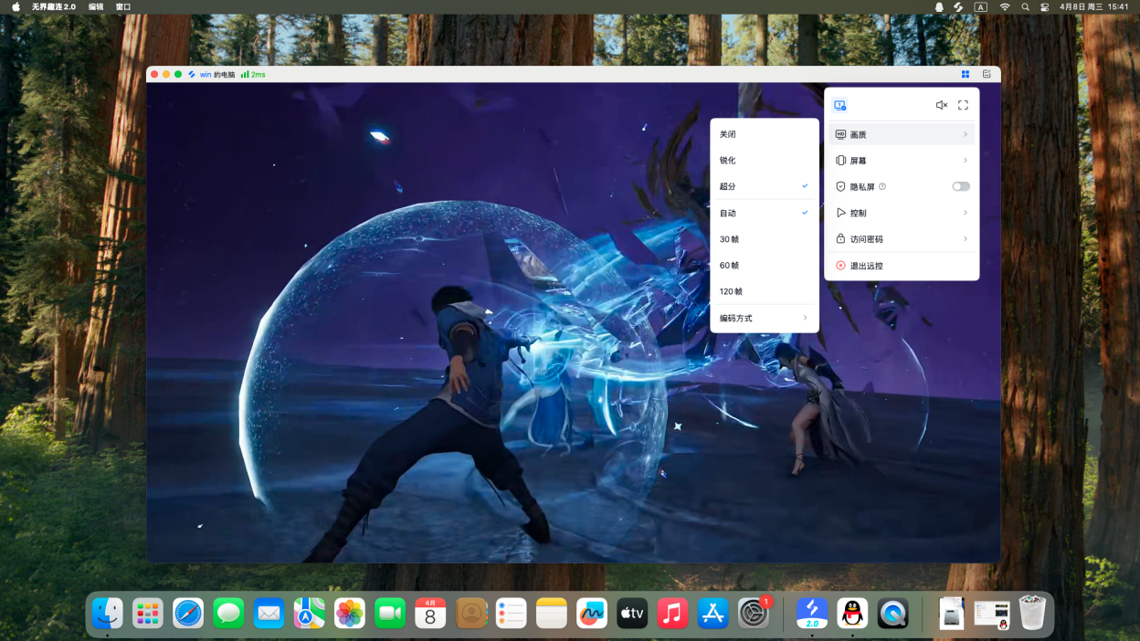Open the four-square grid menu icon
This screenshot has width=1140, height=641.
966,74
